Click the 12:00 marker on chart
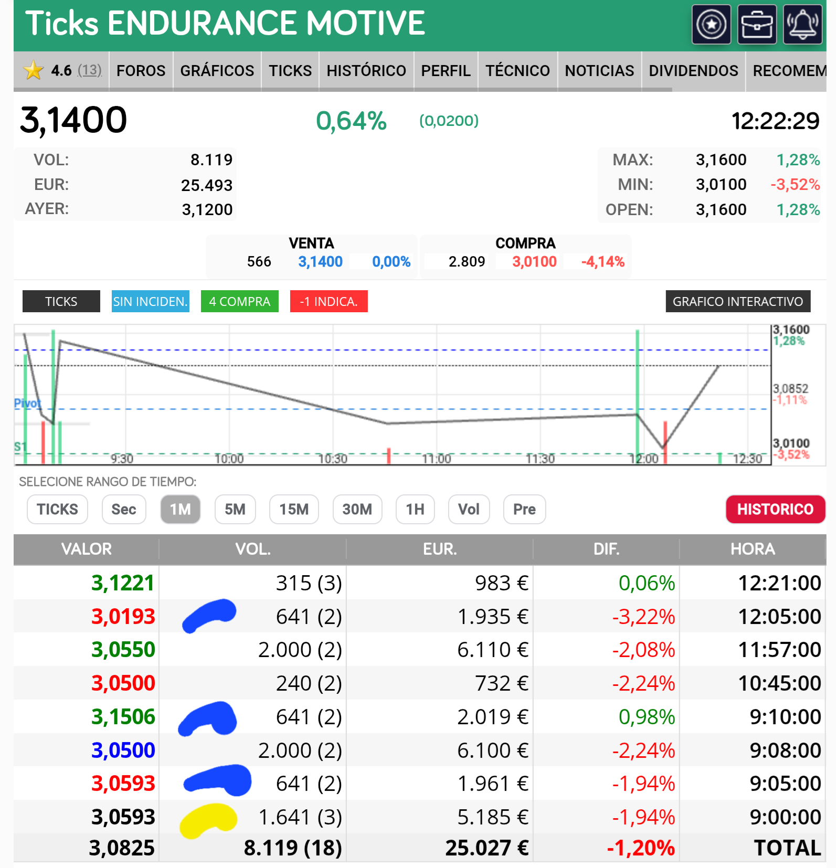 (x=644, y=459)
